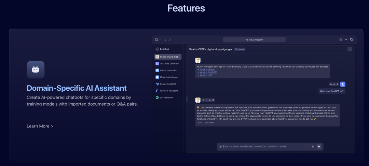Copy the assistant reply with copy icon
369x166 pixels.
pyautogui.click(x=203, y=100)
